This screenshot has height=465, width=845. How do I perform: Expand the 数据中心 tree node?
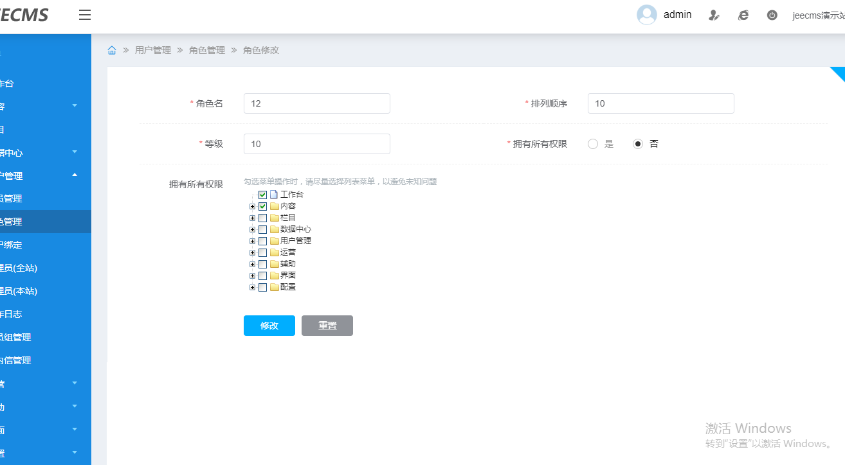[x=252, y=229]
